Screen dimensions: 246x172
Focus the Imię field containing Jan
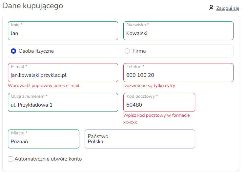(x=63, y=31)
